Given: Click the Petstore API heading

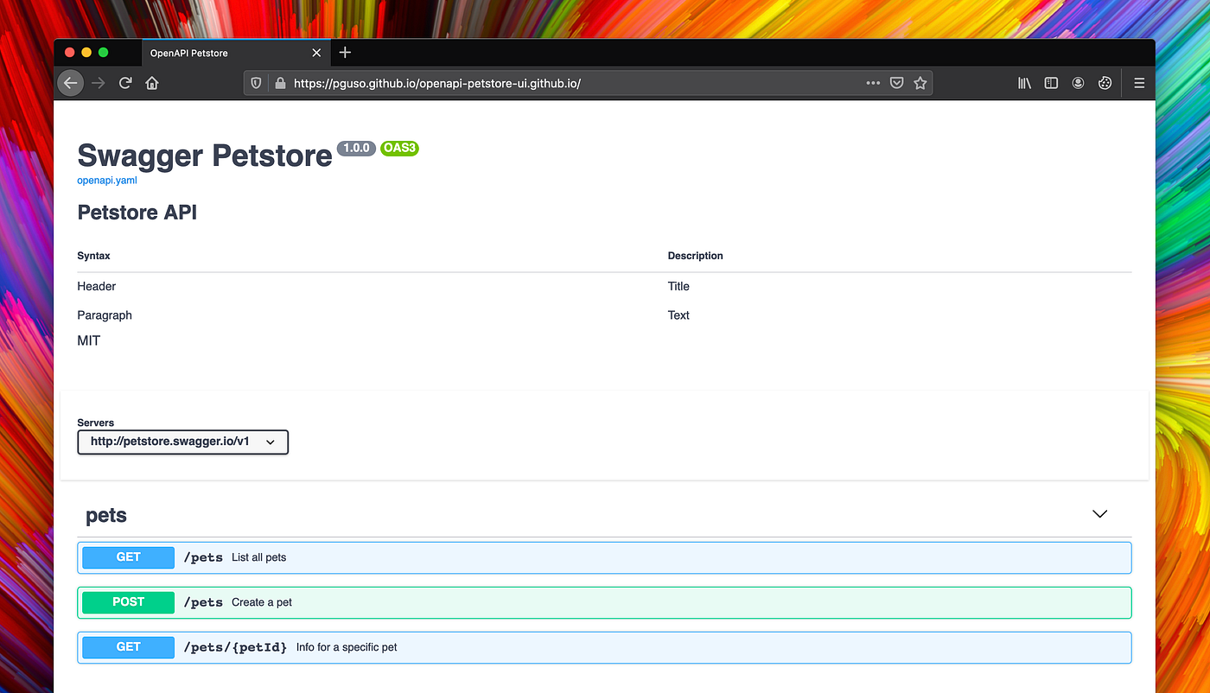Looking at the screenshot, I should point(137,213).
